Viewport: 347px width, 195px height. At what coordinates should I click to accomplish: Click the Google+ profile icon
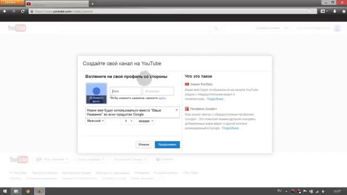(x=187, y=109)
